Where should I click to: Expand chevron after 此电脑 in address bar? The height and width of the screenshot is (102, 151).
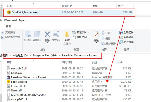10,56
